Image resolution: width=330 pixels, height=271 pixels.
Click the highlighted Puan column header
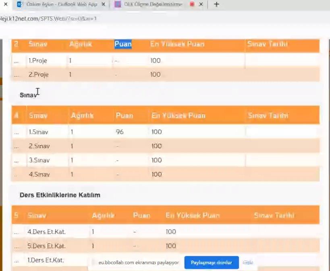(x=123, y=44)
